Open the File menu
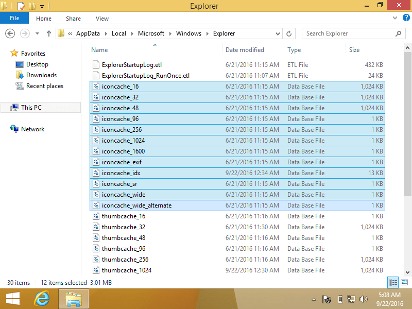Image resolution: width=412 pixels, height=309 pixels. pos(14,18)
